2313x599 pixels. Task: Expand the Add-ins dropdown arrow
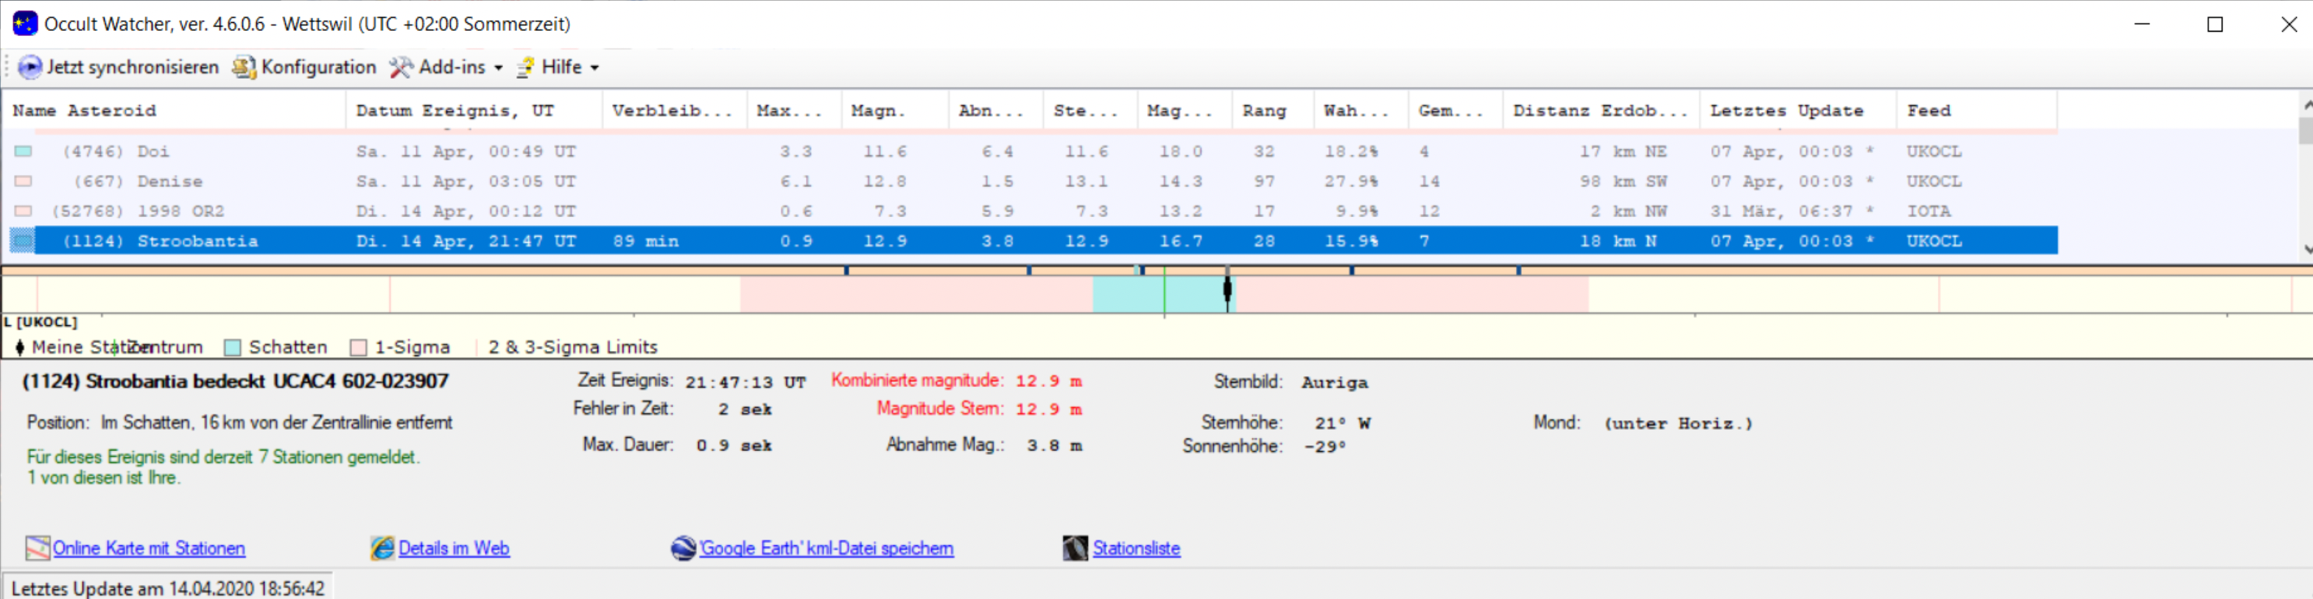[499, 68]
